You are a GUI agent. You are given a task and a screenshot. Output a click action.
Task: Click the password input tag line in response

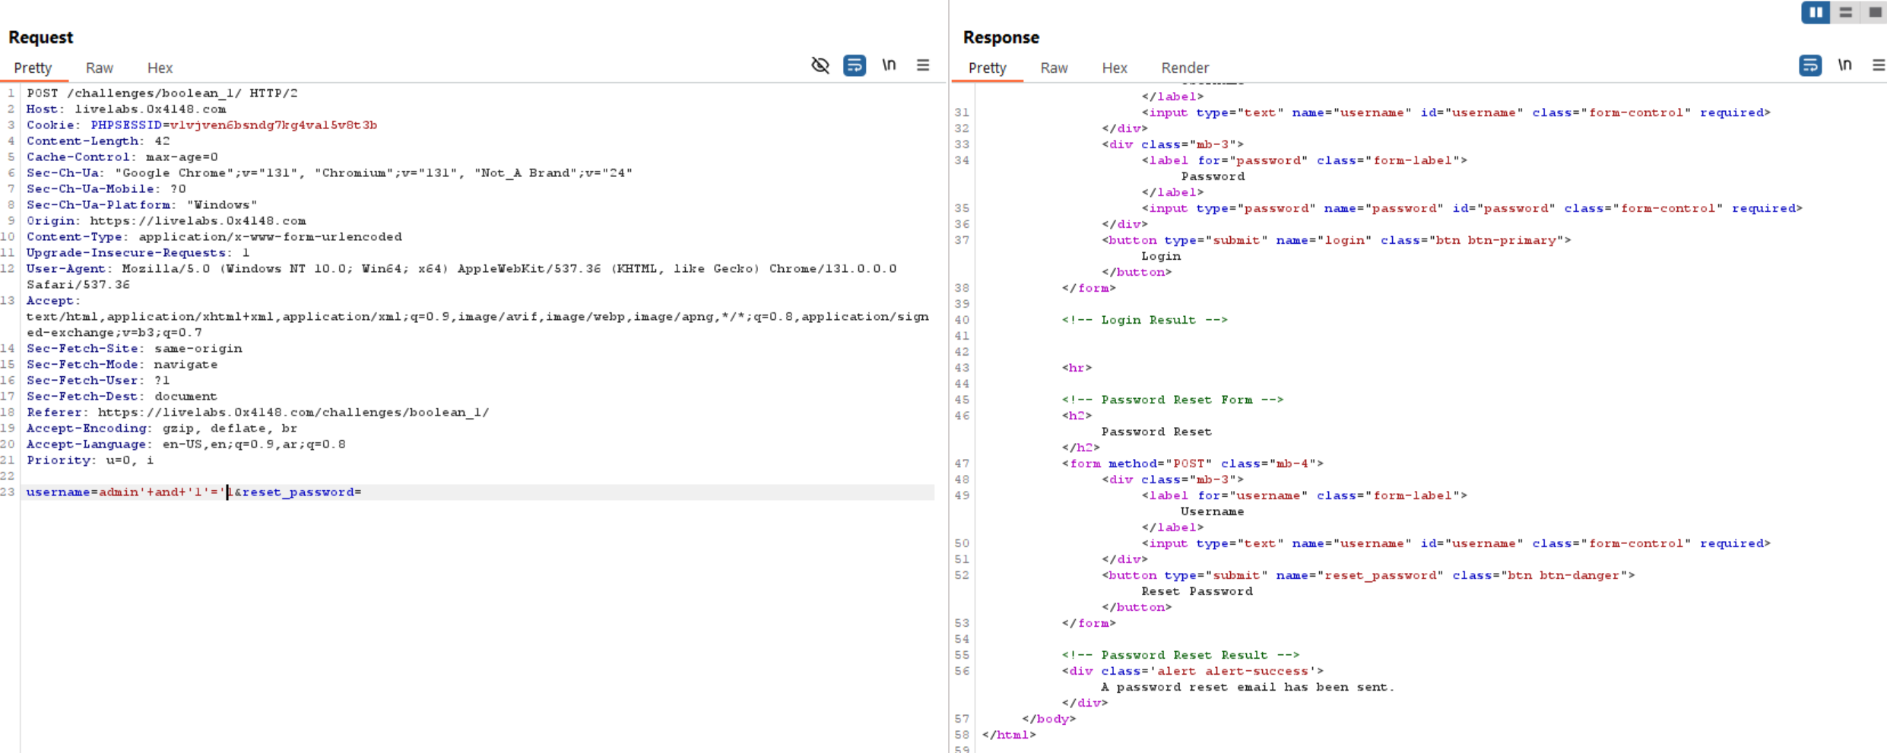[x=1472, y=208]
